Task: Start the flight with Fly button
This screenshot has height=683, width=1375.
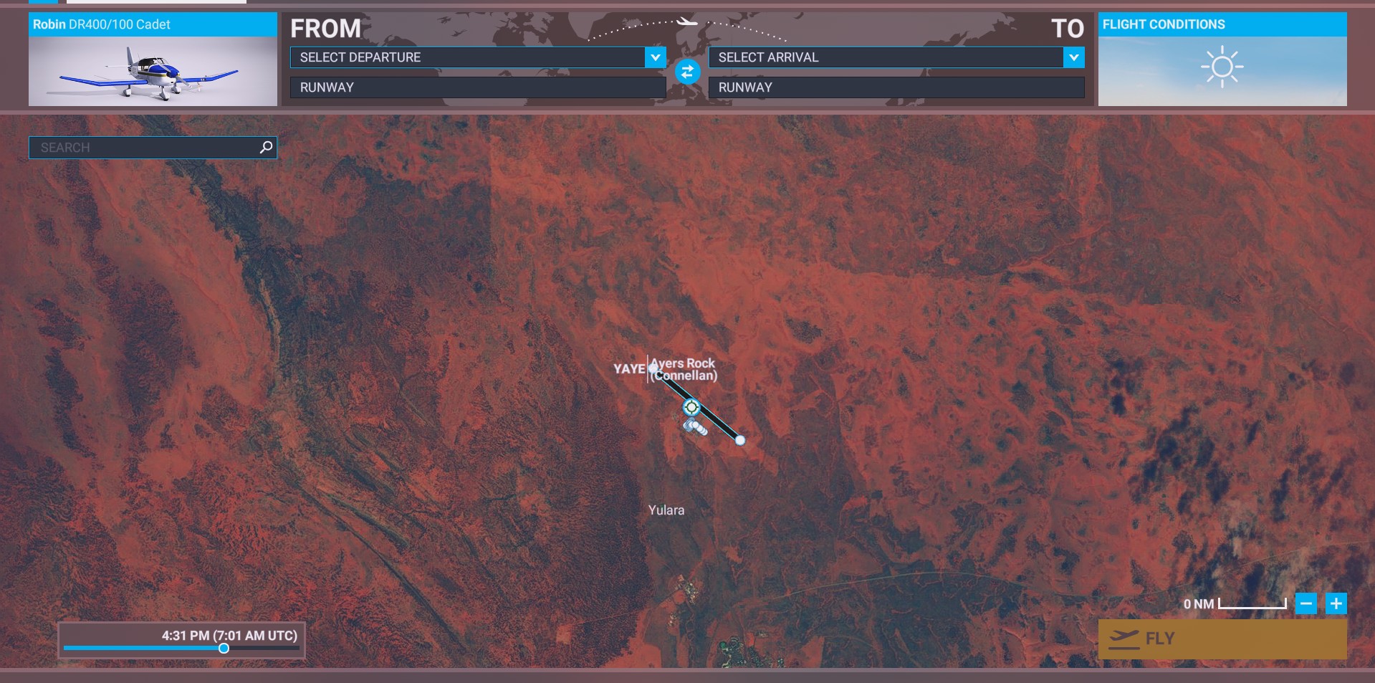Action: click(x=1222, y=639)
